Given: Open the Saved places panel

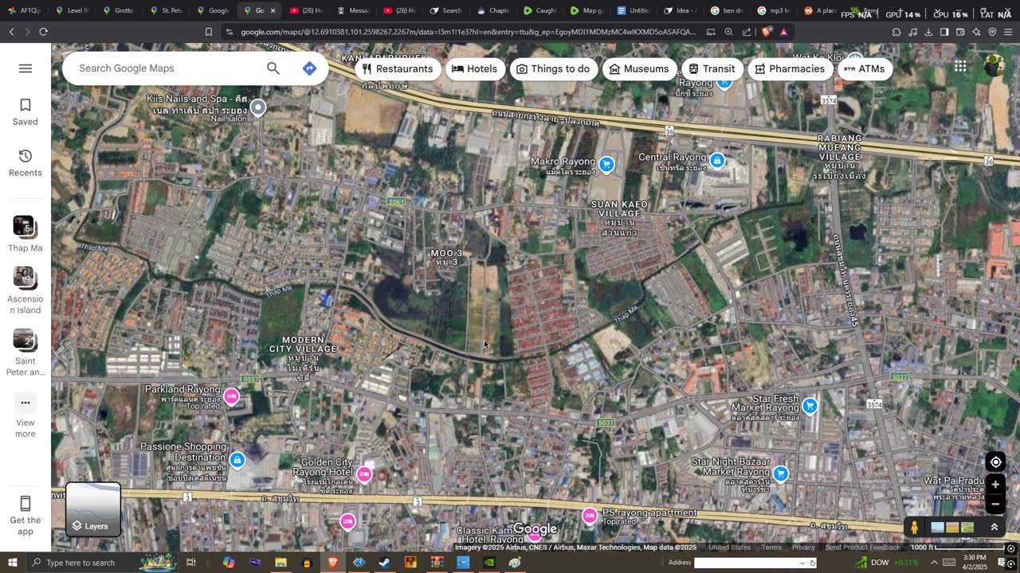Looking at the screenshot, I should coord(25,112).
